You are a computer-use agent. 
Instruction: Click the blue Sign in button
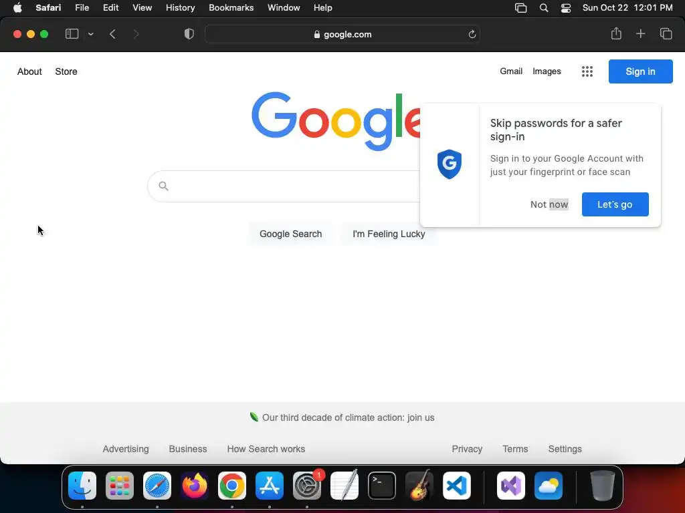click(x=640, y=71)
